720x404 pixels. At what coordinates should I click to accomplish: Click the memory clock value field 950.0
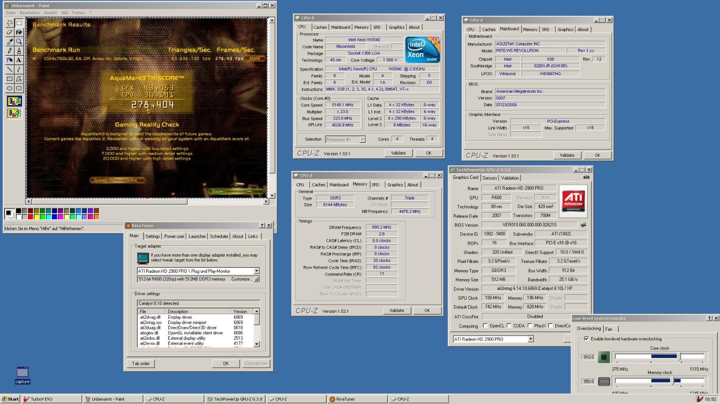(x=589, y=382)
